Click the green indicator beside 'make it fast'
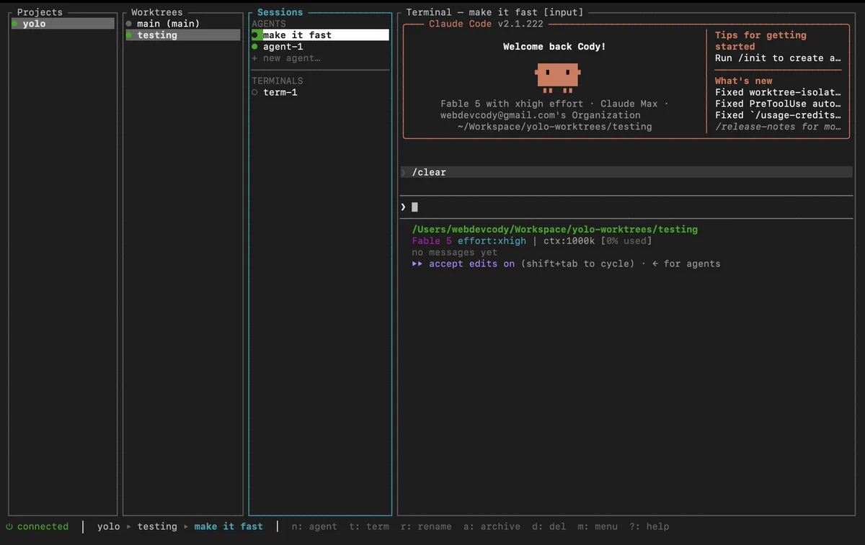This screenshot has height=545, width=865. pos(255,35)
